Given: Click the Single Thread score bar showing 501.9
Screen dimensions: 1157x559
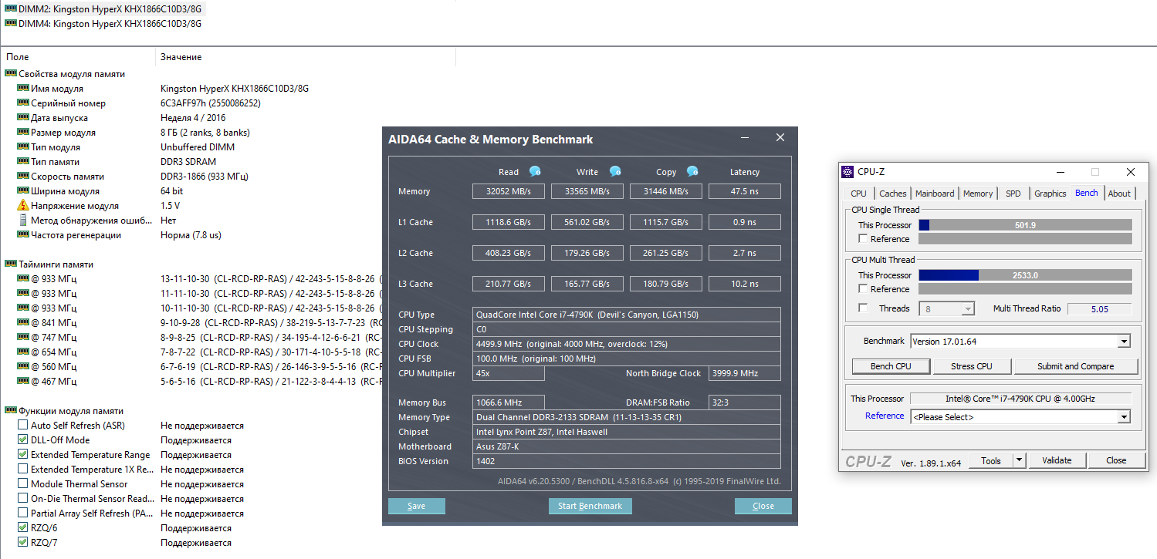Looking at the screenshot, I should click(x=1025, y=225).
